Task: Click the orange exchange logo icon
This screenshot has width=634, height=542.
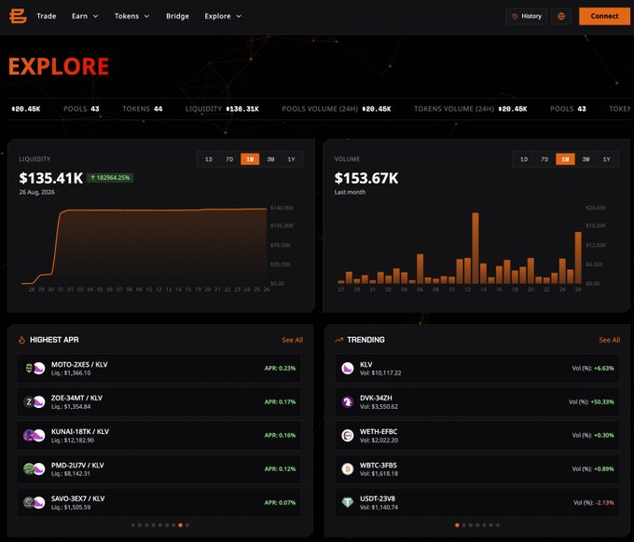Action: click(x=18, y=16)
